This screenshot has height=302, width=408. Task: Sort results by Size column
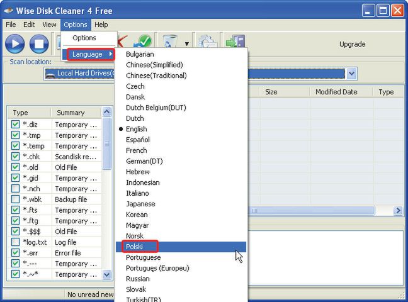pyautogui.click(x=284, y=92)
